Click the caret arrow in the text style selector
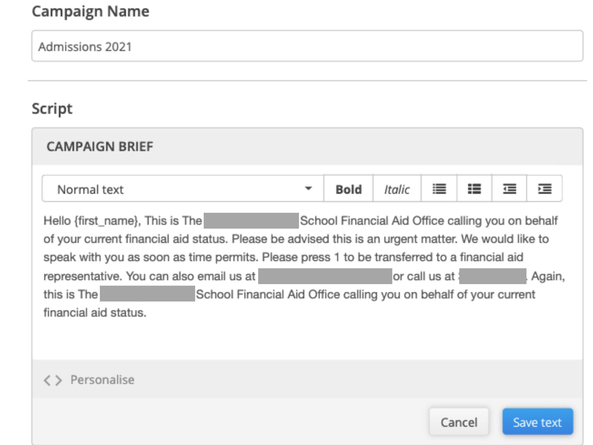Image resolution: width=593 pixels, height=445 pixels. point(308,189)
